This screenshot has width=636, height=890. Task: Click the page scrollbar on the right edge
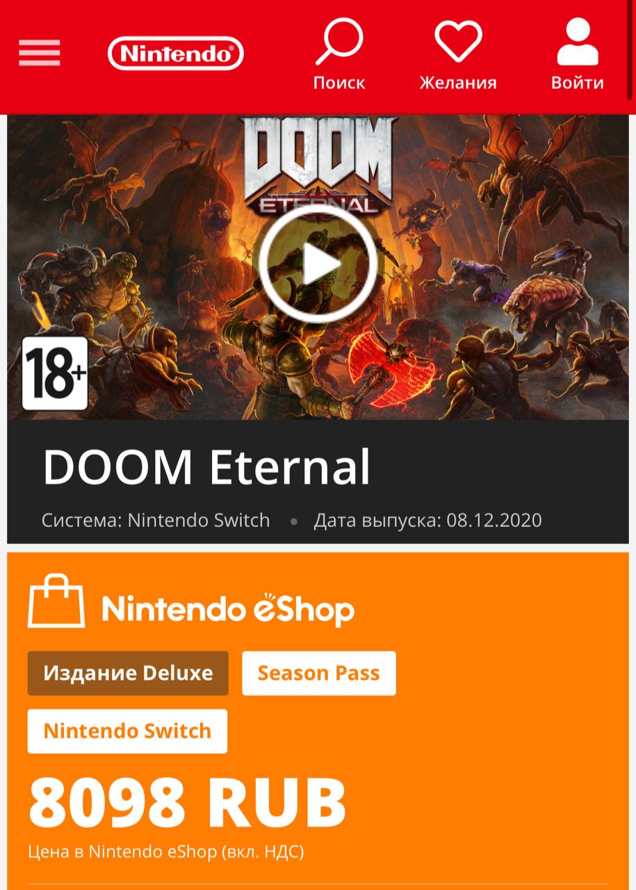pos(632,52)
